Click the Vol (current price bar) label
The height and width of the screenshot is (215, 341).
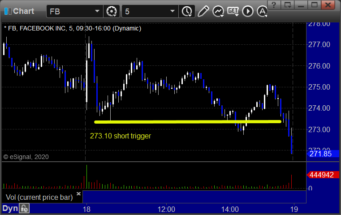[39, 197]
